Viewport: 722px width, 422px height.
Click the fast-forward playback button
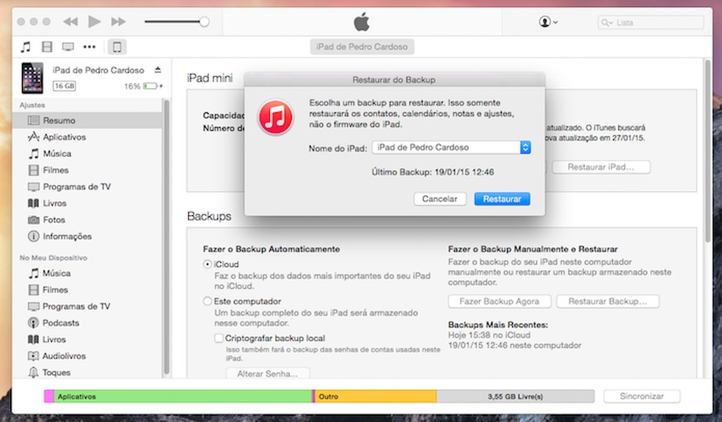coord(118,21)
